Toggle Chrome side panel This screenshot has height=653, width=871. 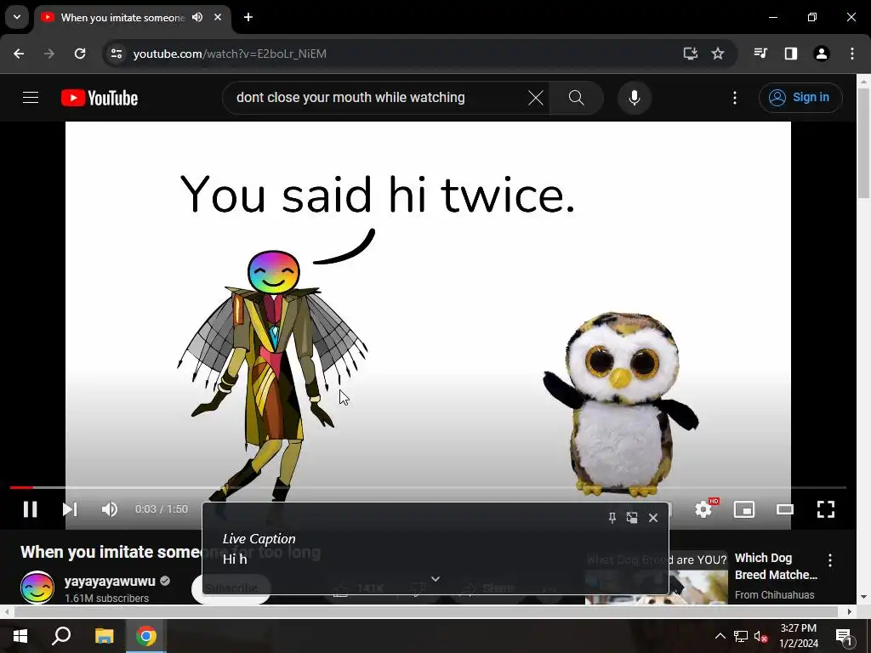pyautogui.click(x=791, y=54)
